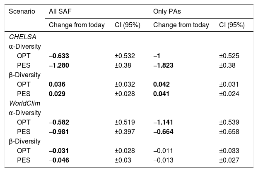Viewport: 258px width, 172px height.
Task: Select the −0.582 value cell
Action: pyautogui.click(x=60, y=122)
